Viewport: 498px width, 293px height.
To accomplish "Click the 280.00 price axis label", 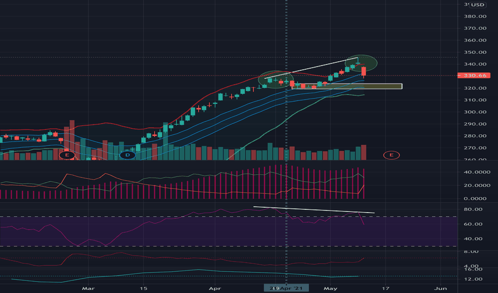I will point(475,136).
